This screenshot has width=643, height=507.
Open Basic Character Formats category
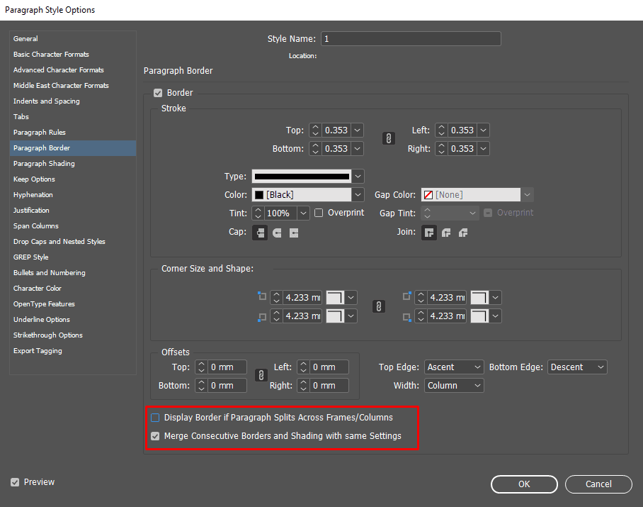tap(72, 54)
